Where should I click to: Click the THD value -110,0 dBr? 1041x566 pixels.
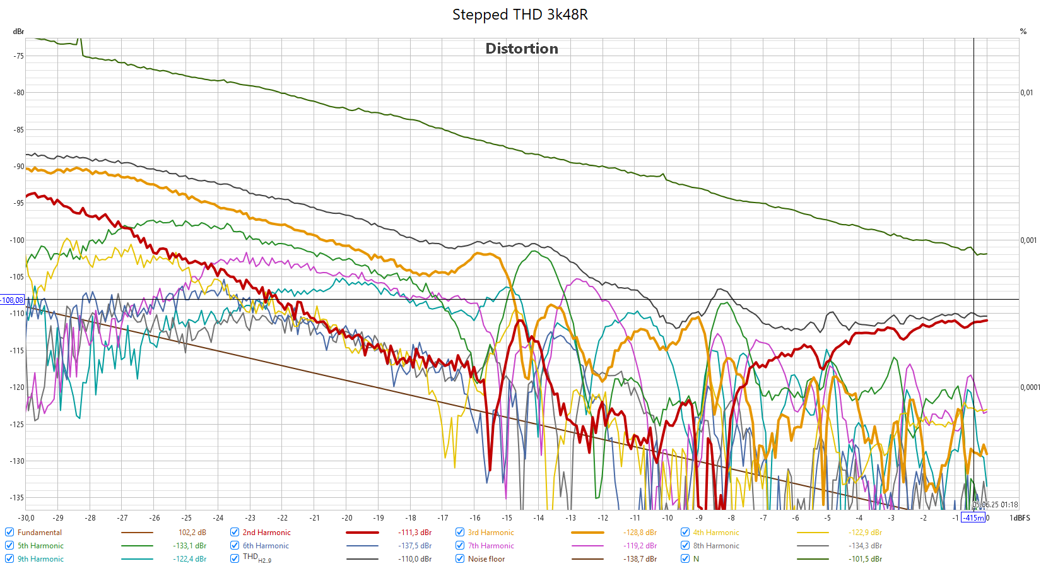point(415,559)
